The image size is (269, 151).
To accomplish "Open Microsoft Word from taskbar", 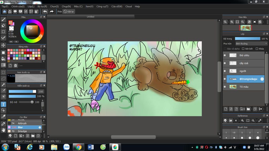I will (x=91, y=147).
